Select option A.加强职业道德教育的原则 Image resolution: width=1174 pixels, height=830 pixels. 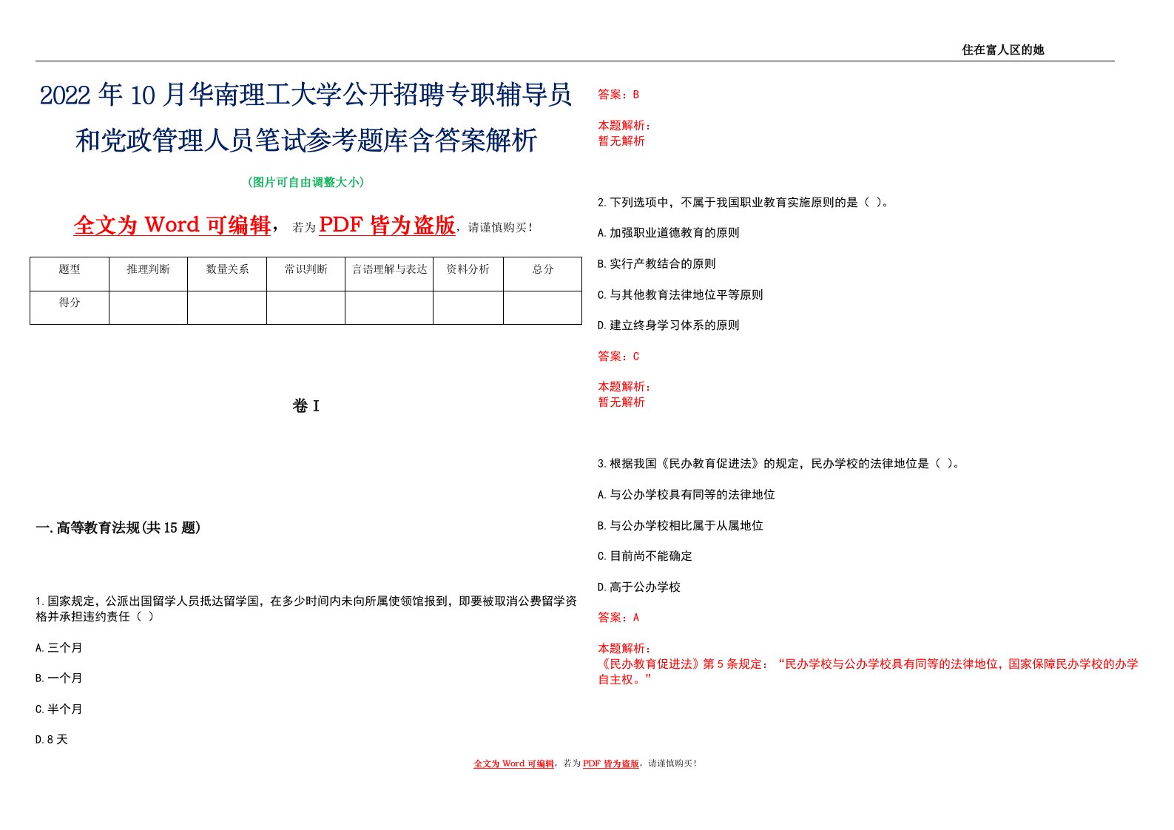point(669,233)
